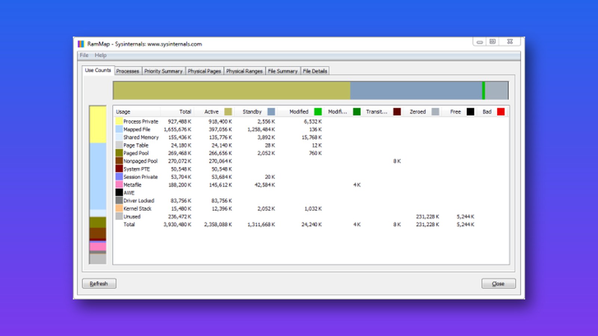The width and height of the screenshot is (598, 336).
Task: Click the Metafile standby value 42,584 K
Action: [265, 185]
